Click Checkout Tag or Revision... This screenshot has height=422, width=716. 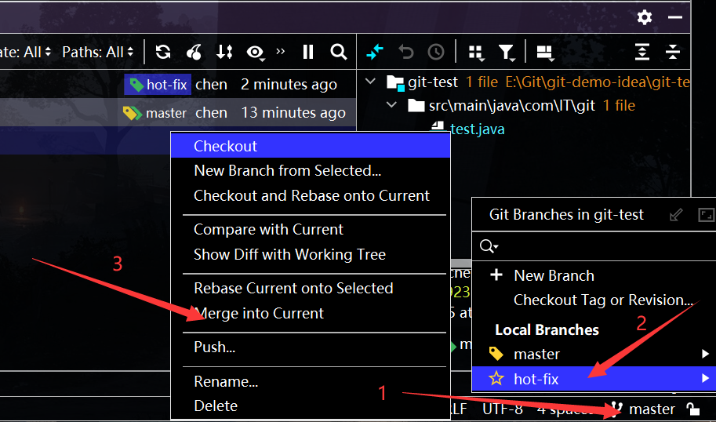[594, 300]
